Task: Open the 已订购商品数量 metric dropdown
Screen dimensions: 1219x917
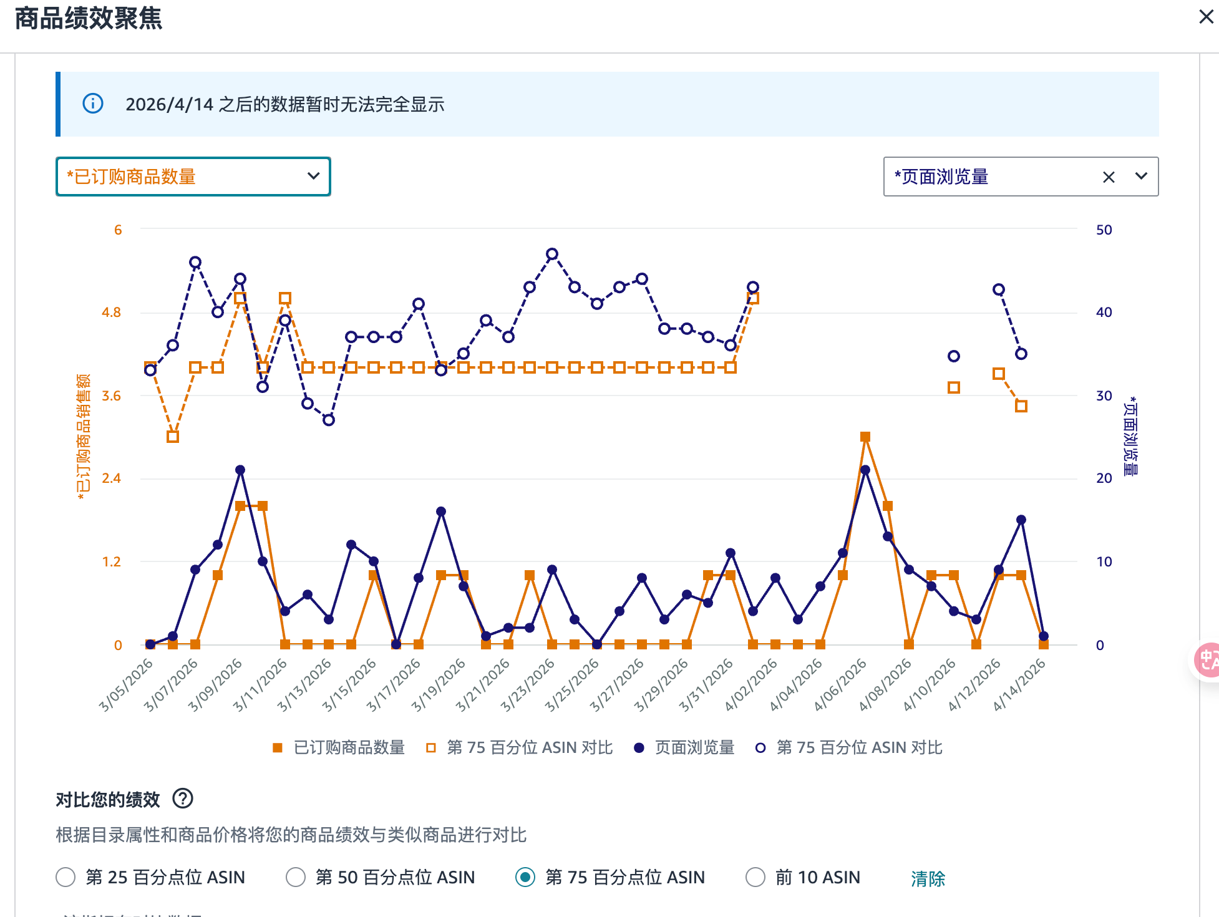Action: pyautogui.click(x=187, y=177)
